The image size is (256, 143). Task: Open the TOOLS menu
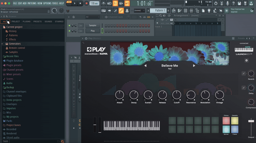pos(55,3)
